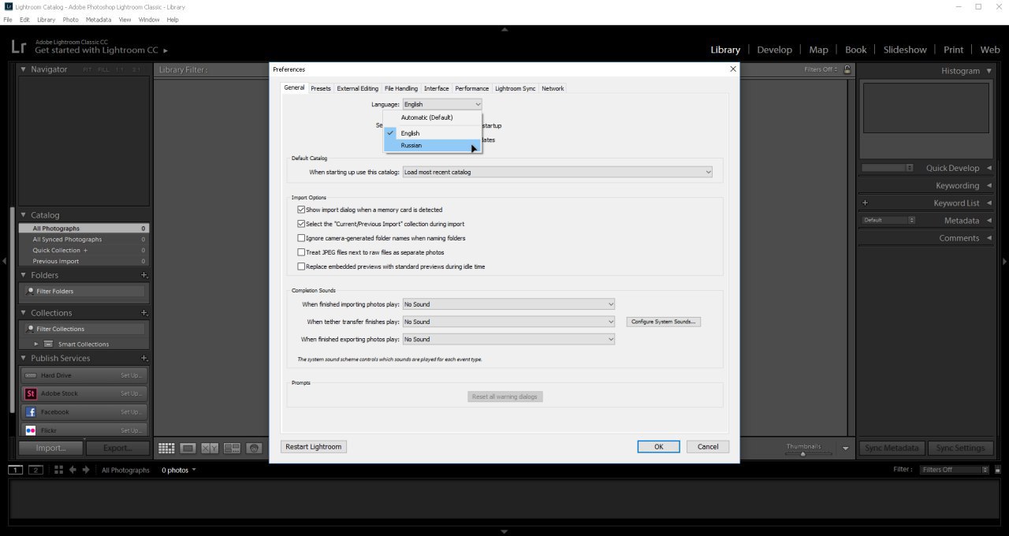Select Russian in language list
Screen dimensions: 1009x536
click(x=432, y=145)
